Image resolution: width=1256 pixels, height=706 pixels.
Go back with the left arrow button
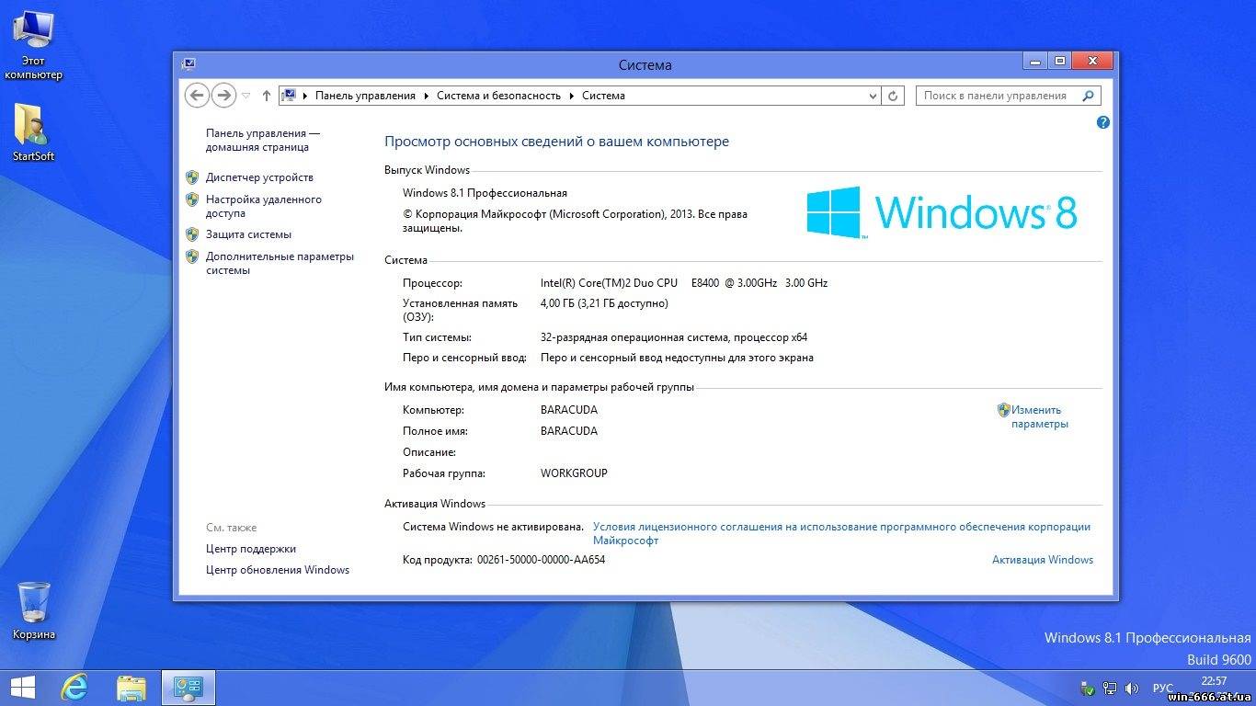tap(197, 95)
